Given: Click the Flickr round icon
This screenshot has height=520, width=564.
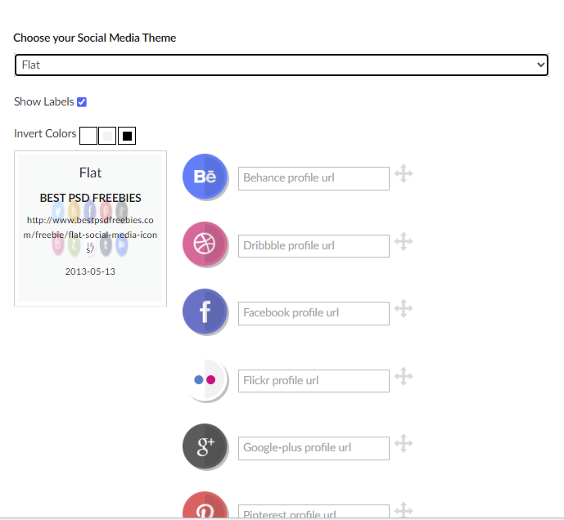Looking at the screenshot, I should coord(205,379).
